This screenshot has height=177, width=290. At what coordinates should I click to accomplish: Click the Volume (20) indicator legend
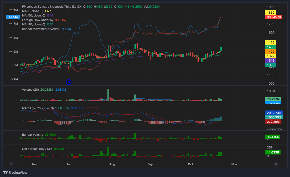tap(30, 90)
